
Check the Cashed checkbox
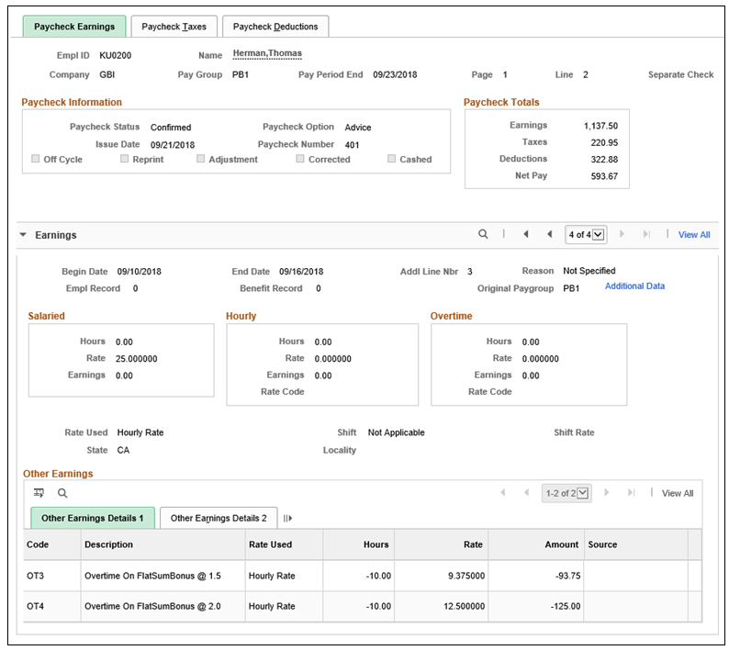[391, 159]
